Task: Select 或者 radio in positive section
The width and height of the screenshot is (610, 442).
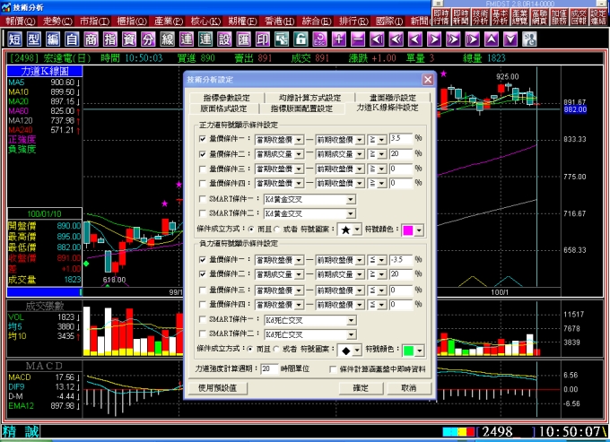Action: [x=277, y=229]
